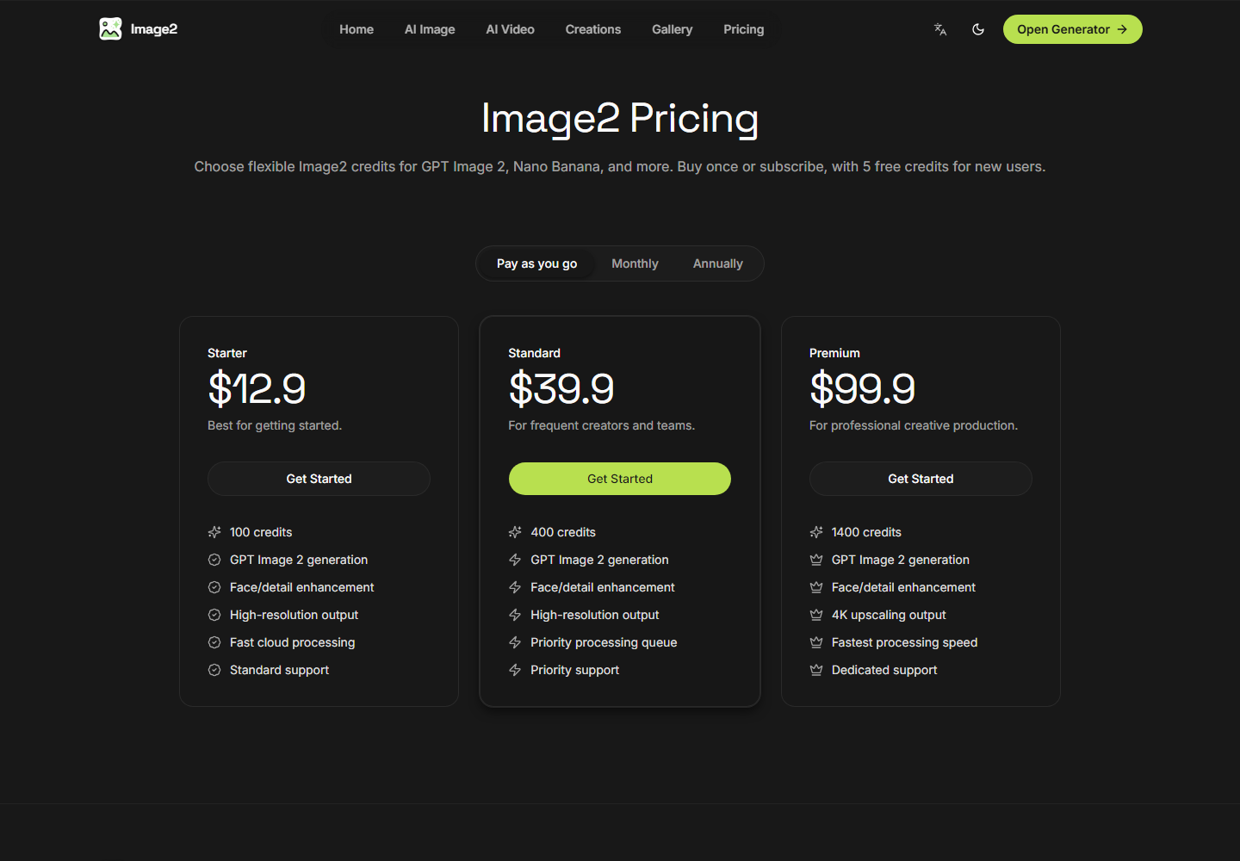Image resolution: width=1240 pixels, height=861 pixels.
Task: Click crown icon beside 4K upscaling output
Action: [816, 615]
